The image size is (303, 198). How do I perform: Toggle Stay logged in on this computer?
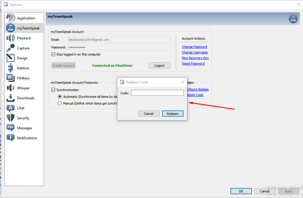point(54,55)
